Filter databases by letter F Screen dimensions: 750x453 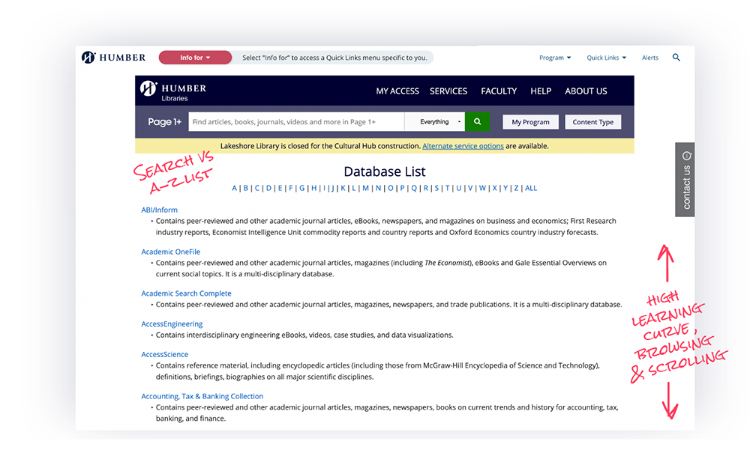pyautogui.click(x=290, y=188)
